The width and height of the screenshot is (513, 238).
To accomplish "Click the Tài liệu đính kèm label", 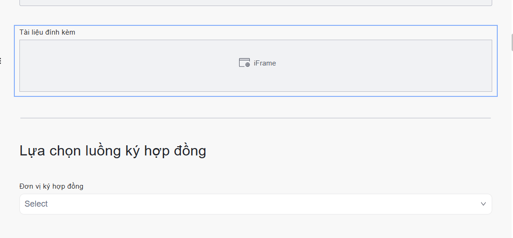I will click(x=47, y=32).
